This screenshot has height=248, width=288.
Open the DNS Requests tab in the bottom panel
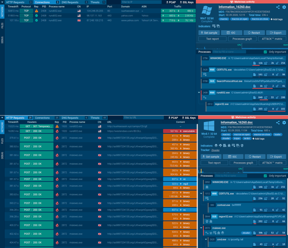pos(74,118)
